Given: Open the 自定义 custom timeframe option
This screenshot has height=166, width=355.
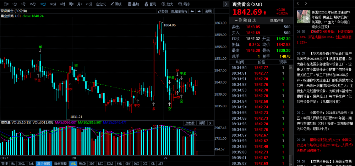Looking at the screenshot, I should 101,4.
